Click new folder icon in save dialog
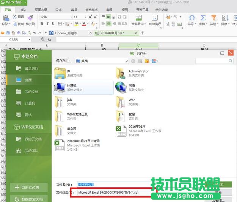 pos(147,61)
